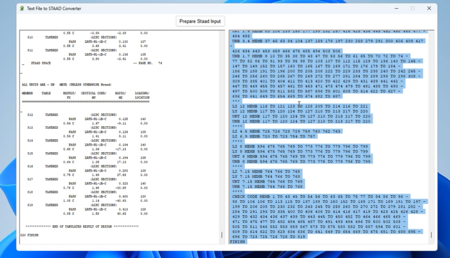Click the 'UNT 12 MEMB 117 TO 120' line

tap(301, 116)
